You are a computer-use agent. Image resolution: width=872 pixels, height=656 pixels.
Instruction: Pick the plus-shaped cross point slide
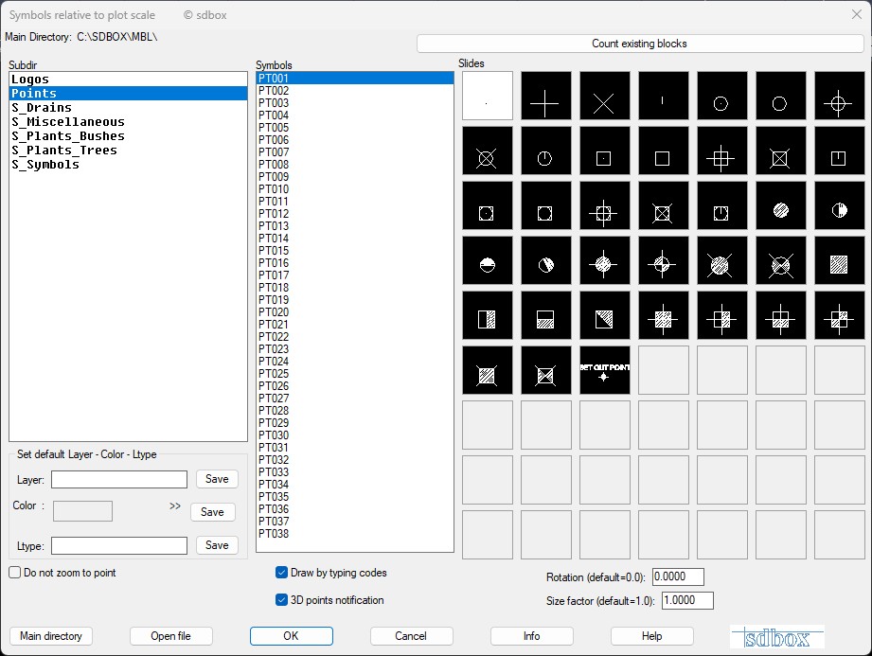pos(546,96)
